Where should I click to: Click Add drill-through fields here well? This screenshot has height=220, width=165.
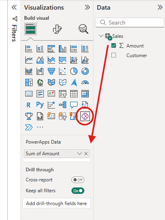(57, 203)
